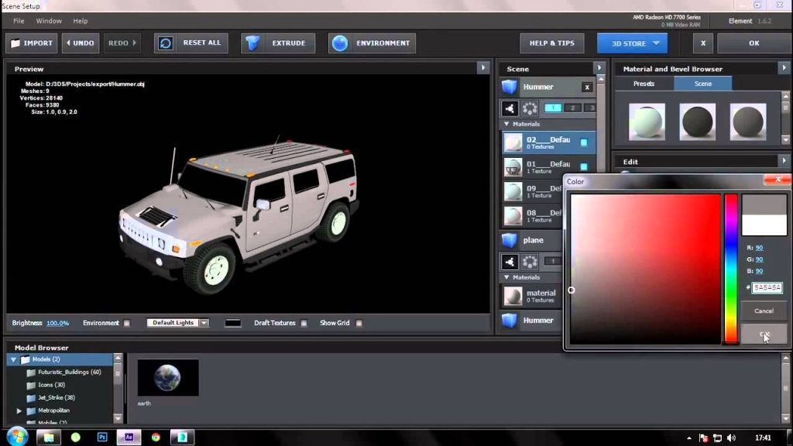793x446 pixels.
Task: Click the 02___Defau material sphere icon
Action: click(x=513, y=142)
